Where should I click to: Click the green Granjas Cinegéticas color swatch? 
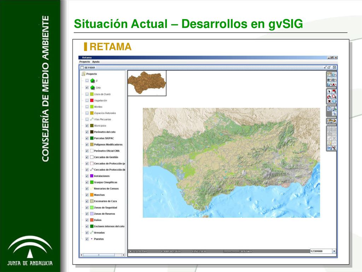92,182
